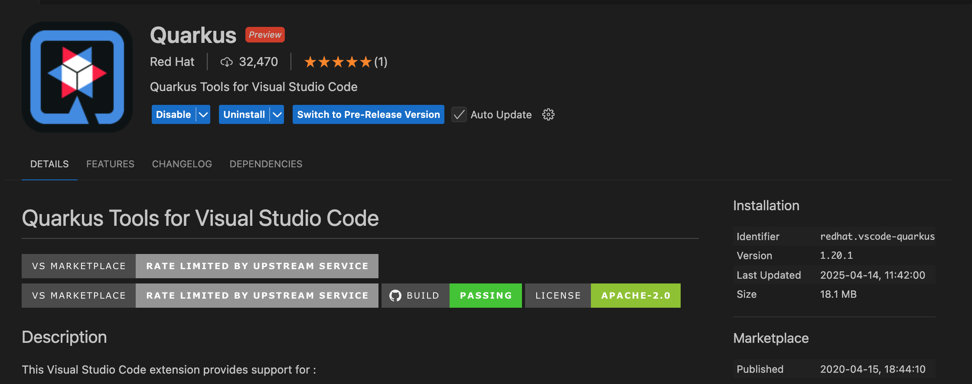Expand the Uninstall button dropdown arrow
This screenshot has width=972, height=384.
coord(277,114)
